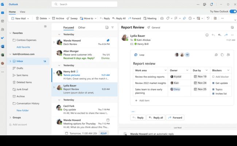Click into the Search box
Screen dimensions: 237x146
point(84,4)
